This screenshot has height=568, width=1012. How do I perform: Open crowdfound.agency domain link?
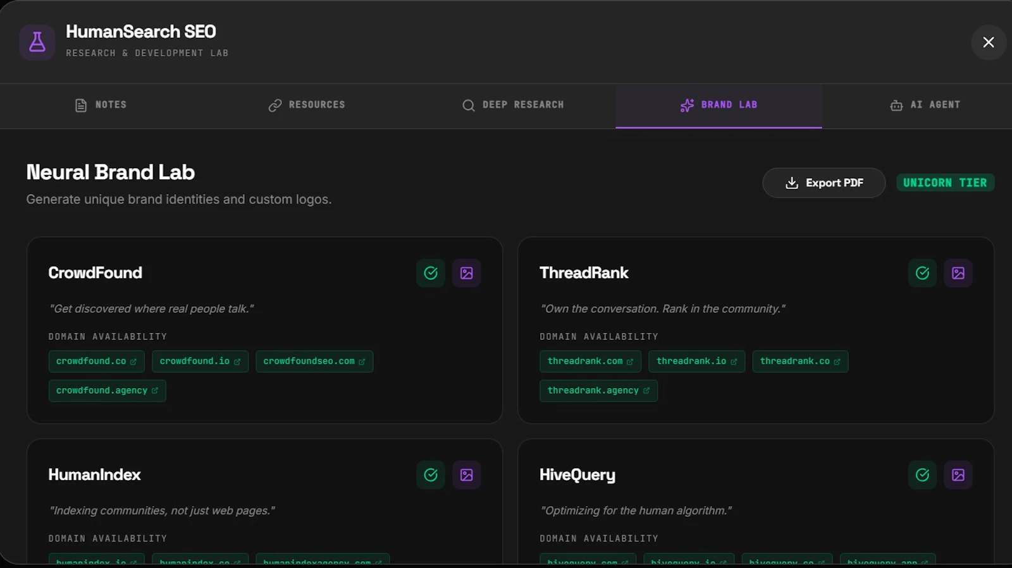coord(107,390)
